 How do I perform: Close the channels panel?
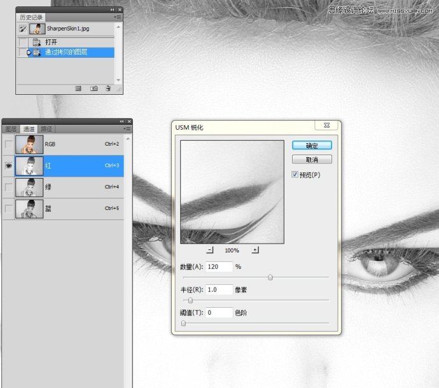[129, 121]
